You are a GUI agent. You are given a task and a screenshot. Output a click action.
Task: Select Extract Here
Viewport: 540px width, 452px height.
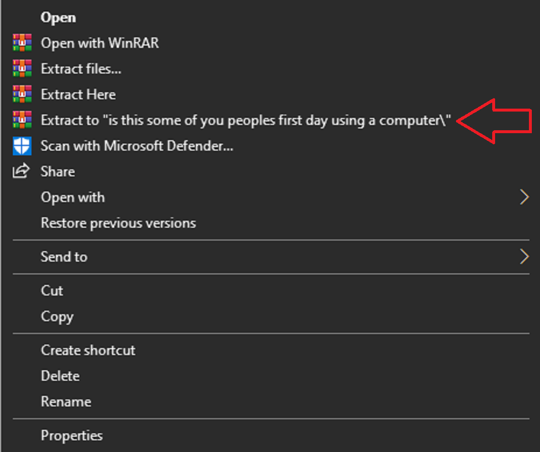(78, 95)
